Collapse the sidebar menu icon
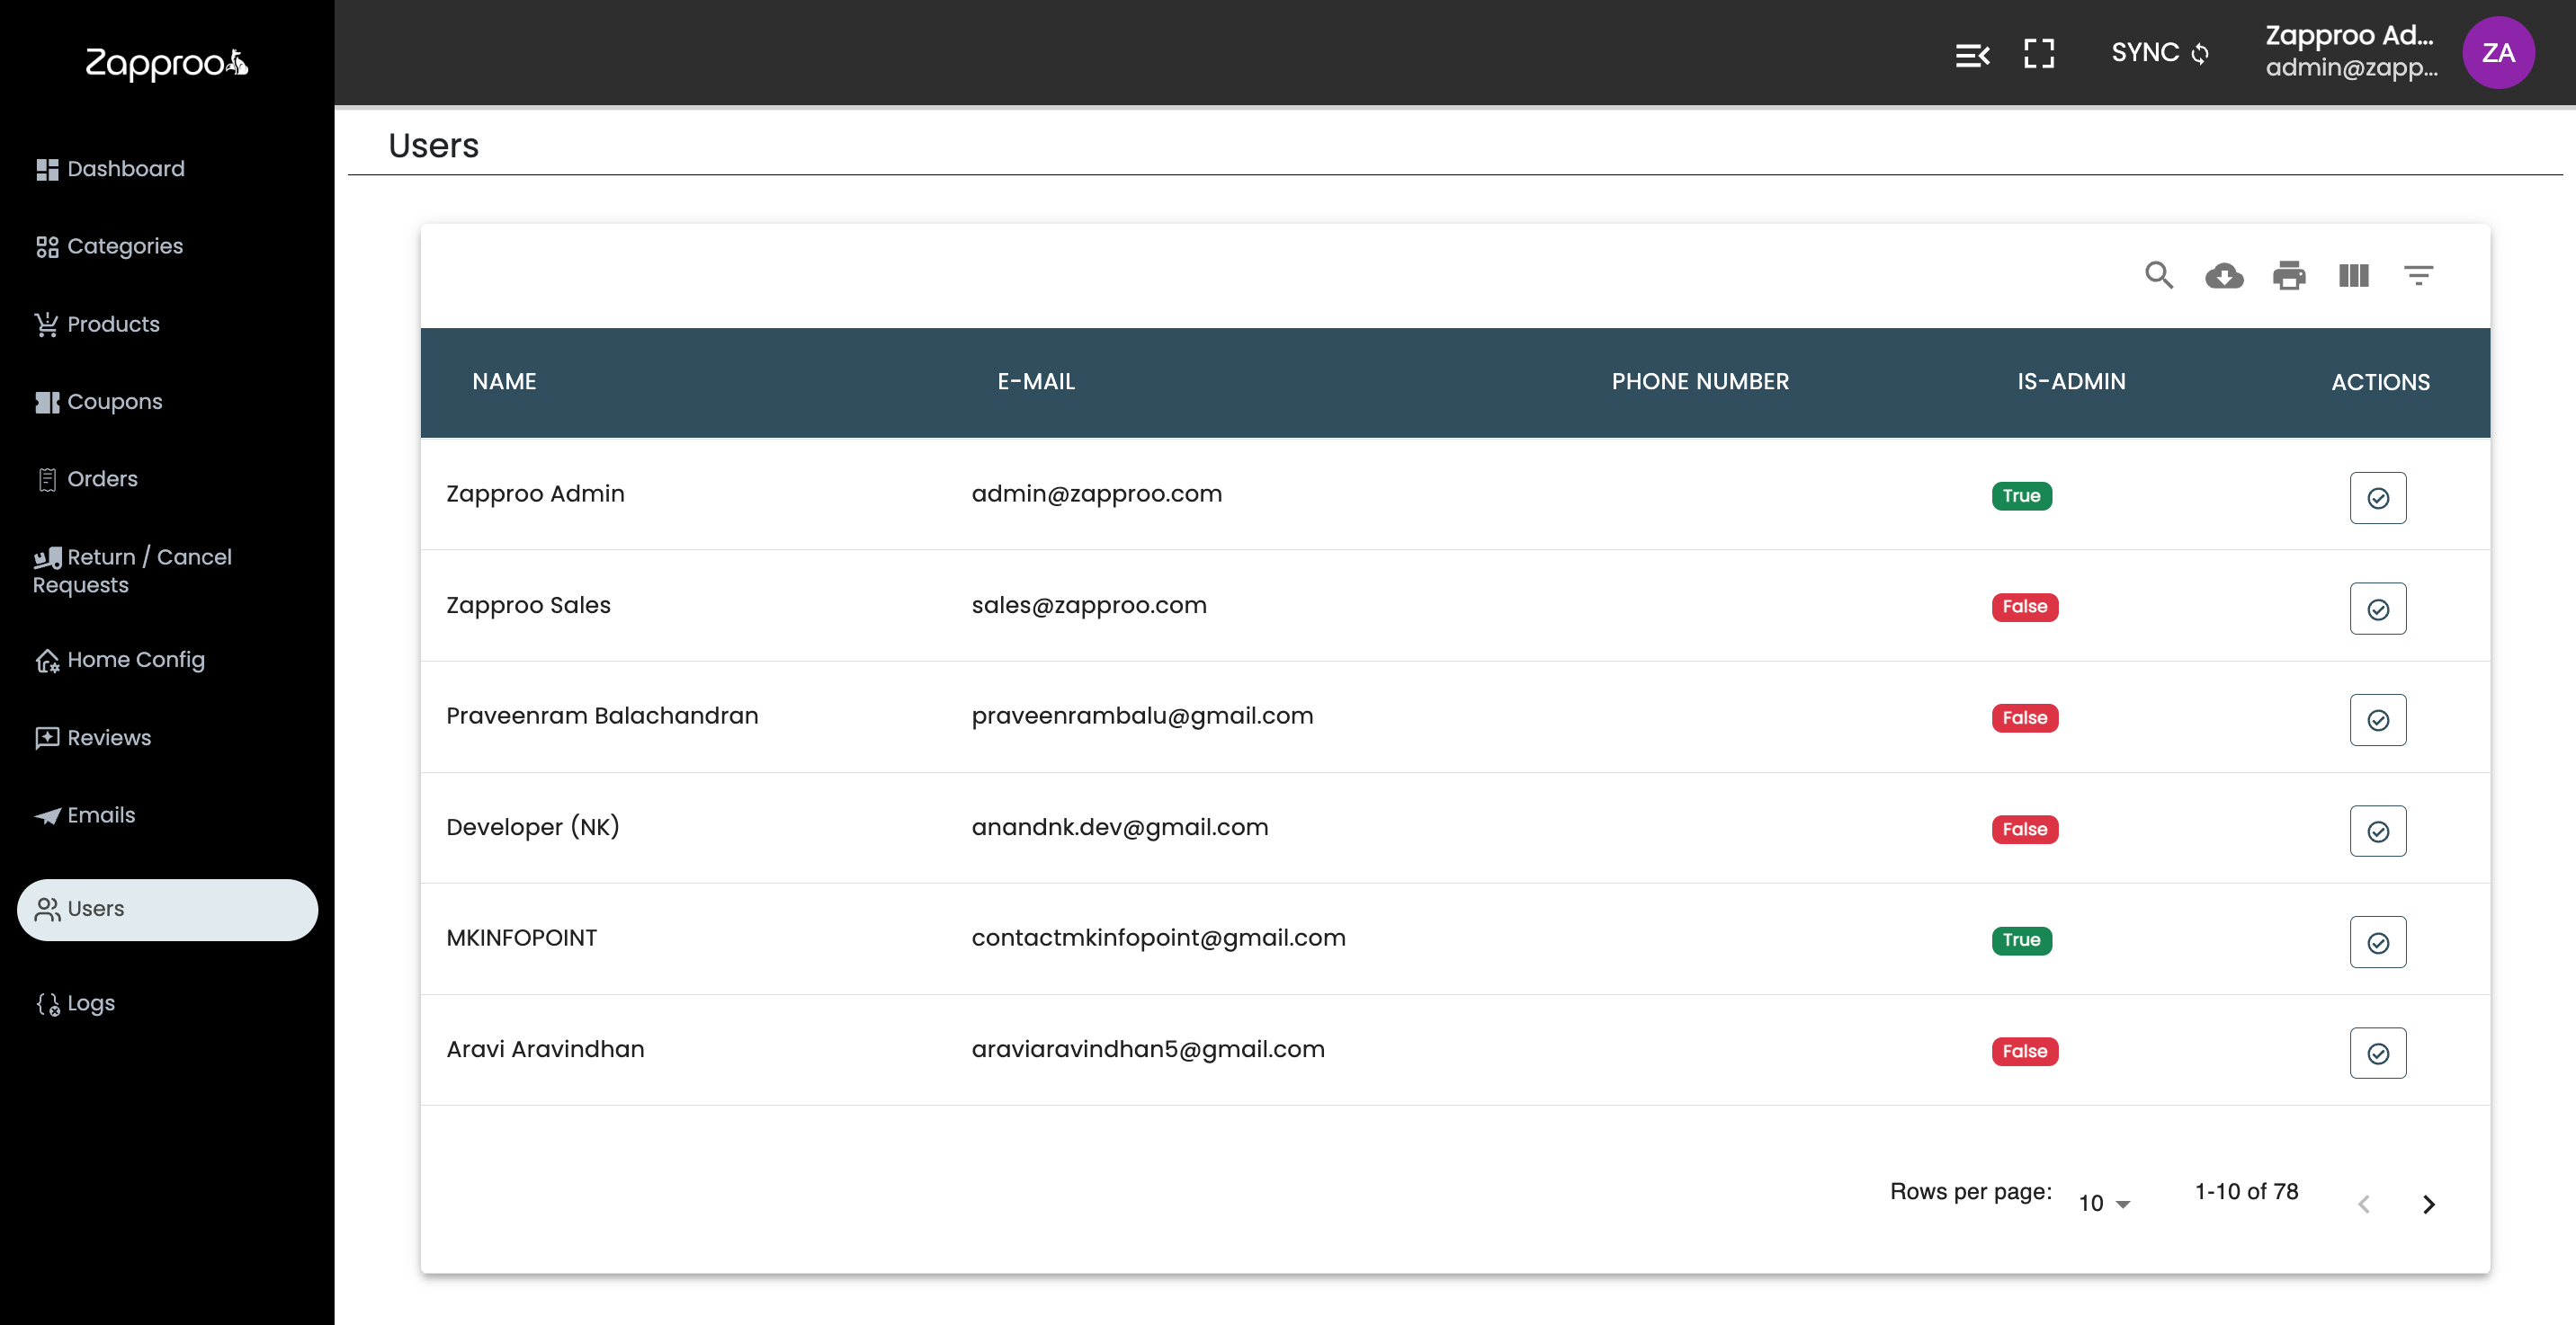The height and width of the screenshot is (1325, 2576). [x=1972, y=54]
